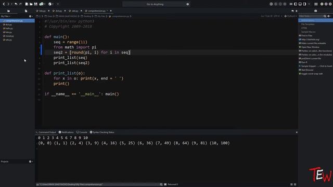The width and height of the screenshot is (333, 187).
Task: Open the slashdot.org URL tool
Action: 309,39
